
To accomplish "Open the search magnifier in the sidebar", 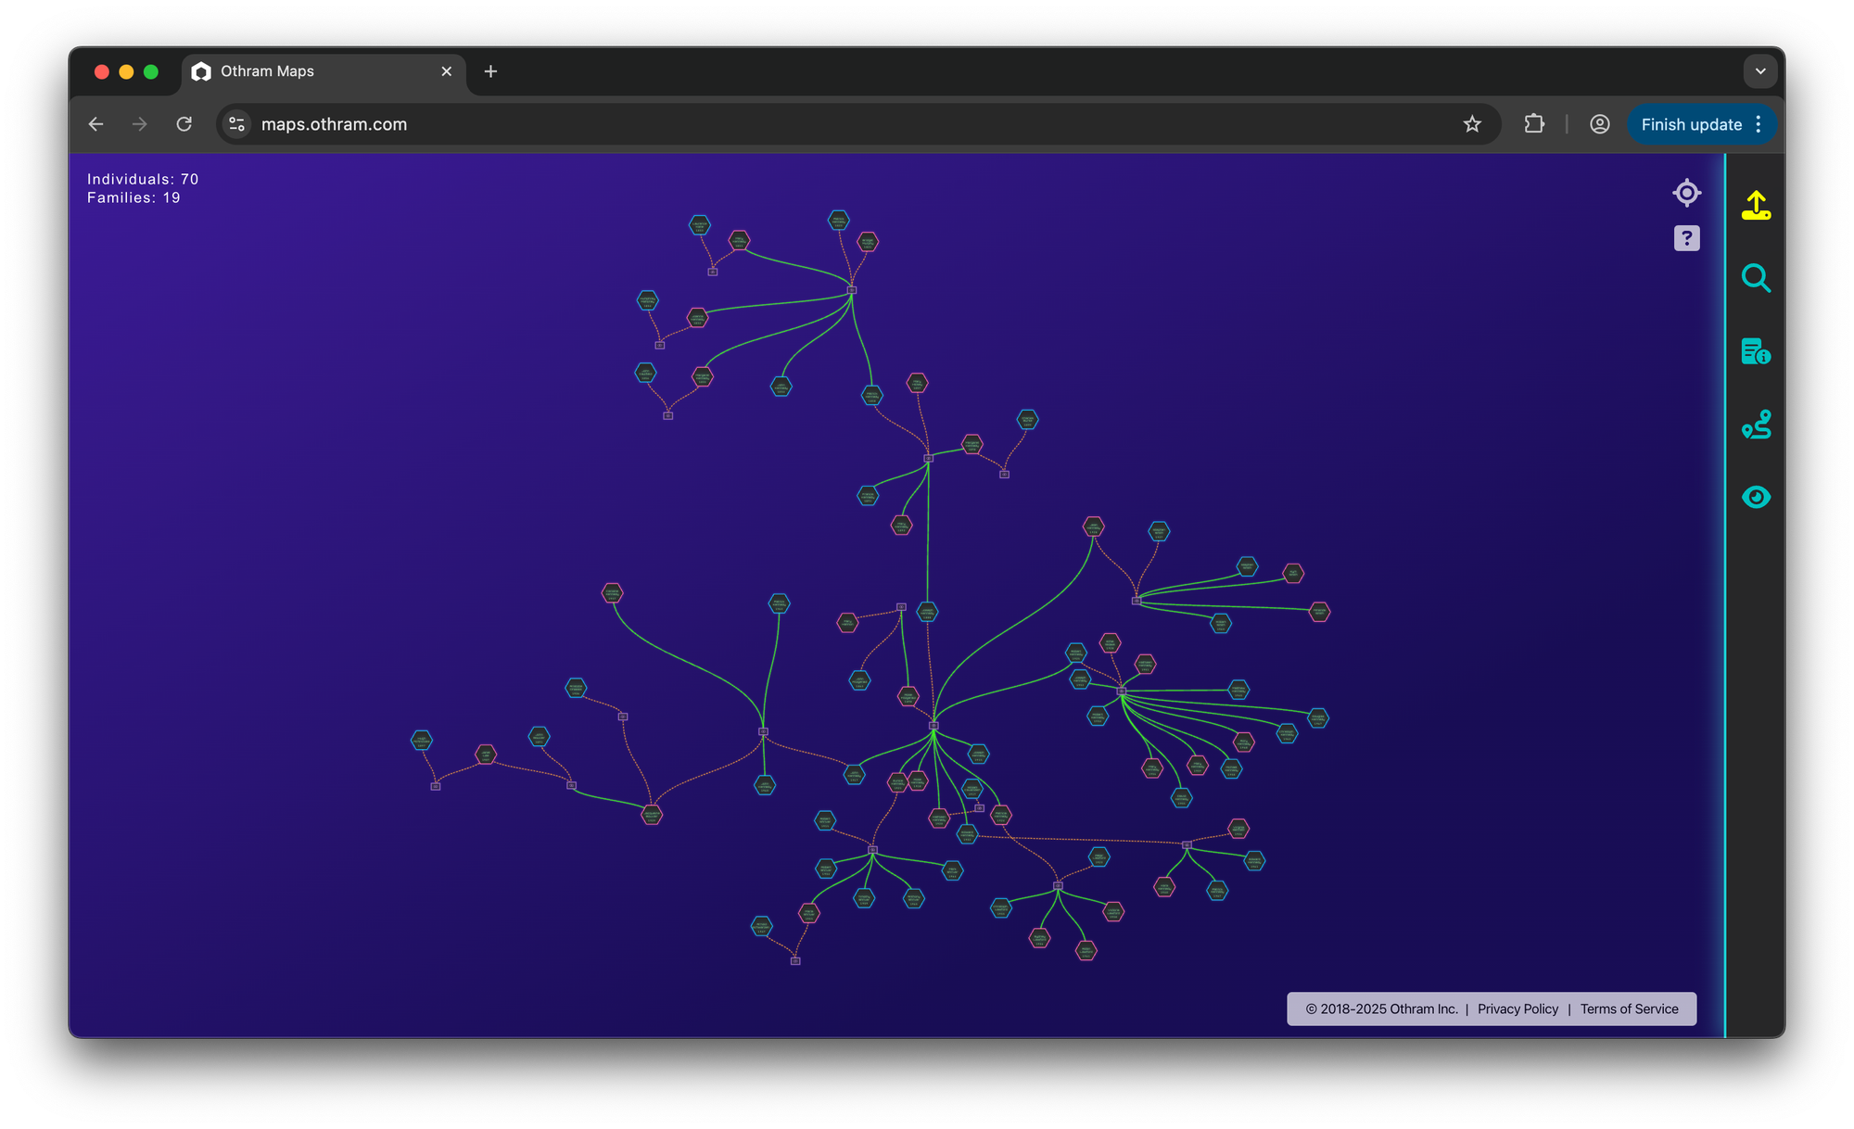I will tap(1756, 278).
